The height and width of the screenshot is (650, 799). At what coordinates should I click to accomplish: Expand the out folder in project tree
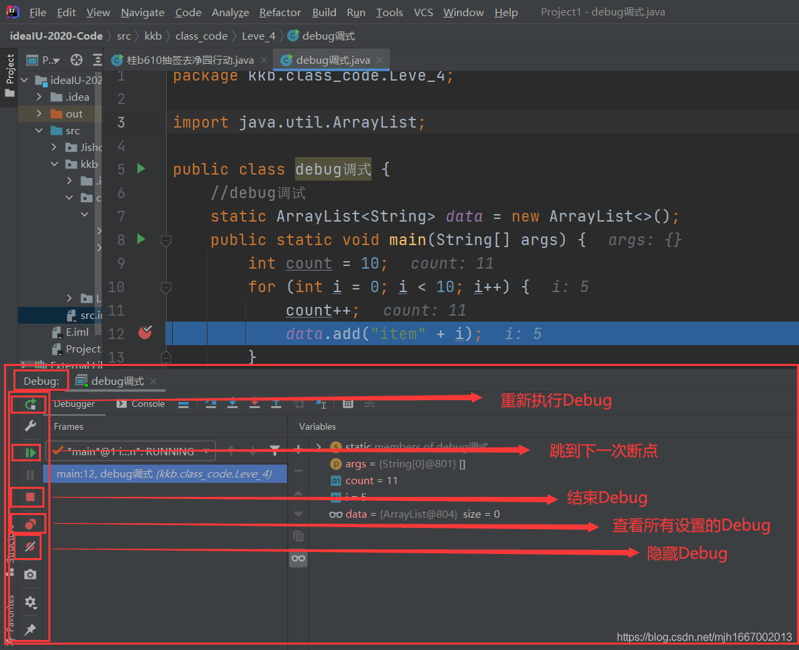[39, 113]
